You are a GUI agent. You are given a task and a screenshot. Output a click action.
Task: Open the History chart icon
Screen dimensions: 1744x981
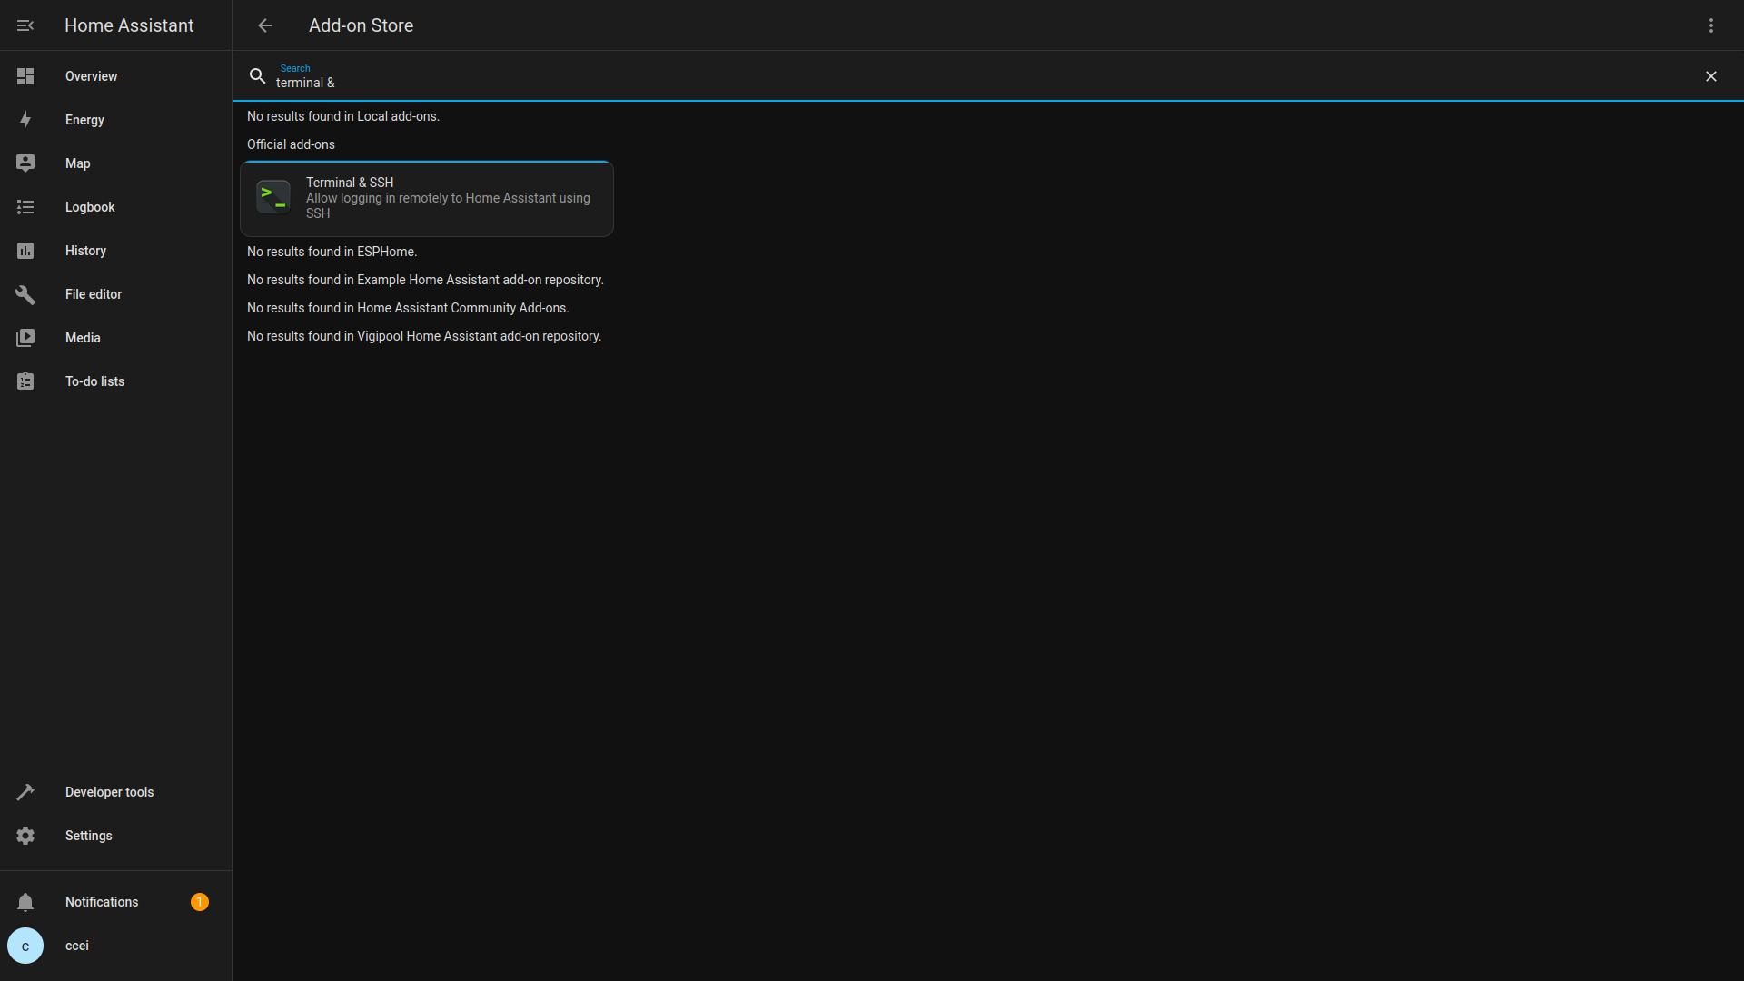(25, 251)
